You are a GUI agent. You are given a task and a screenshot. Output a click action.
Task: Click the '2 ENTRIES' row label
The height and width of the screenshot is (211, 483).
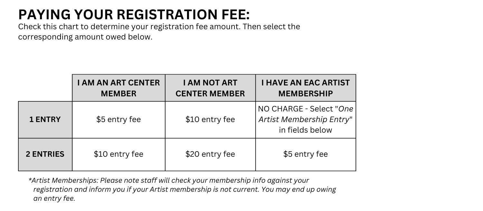pos(45,154)
